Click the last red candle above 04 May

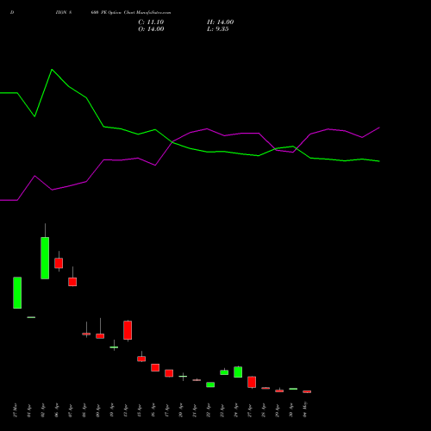pos(307,391)
